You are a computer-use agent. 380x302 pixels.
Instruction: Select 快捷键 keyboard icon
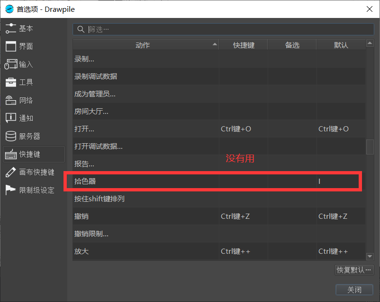click(11, 154)
